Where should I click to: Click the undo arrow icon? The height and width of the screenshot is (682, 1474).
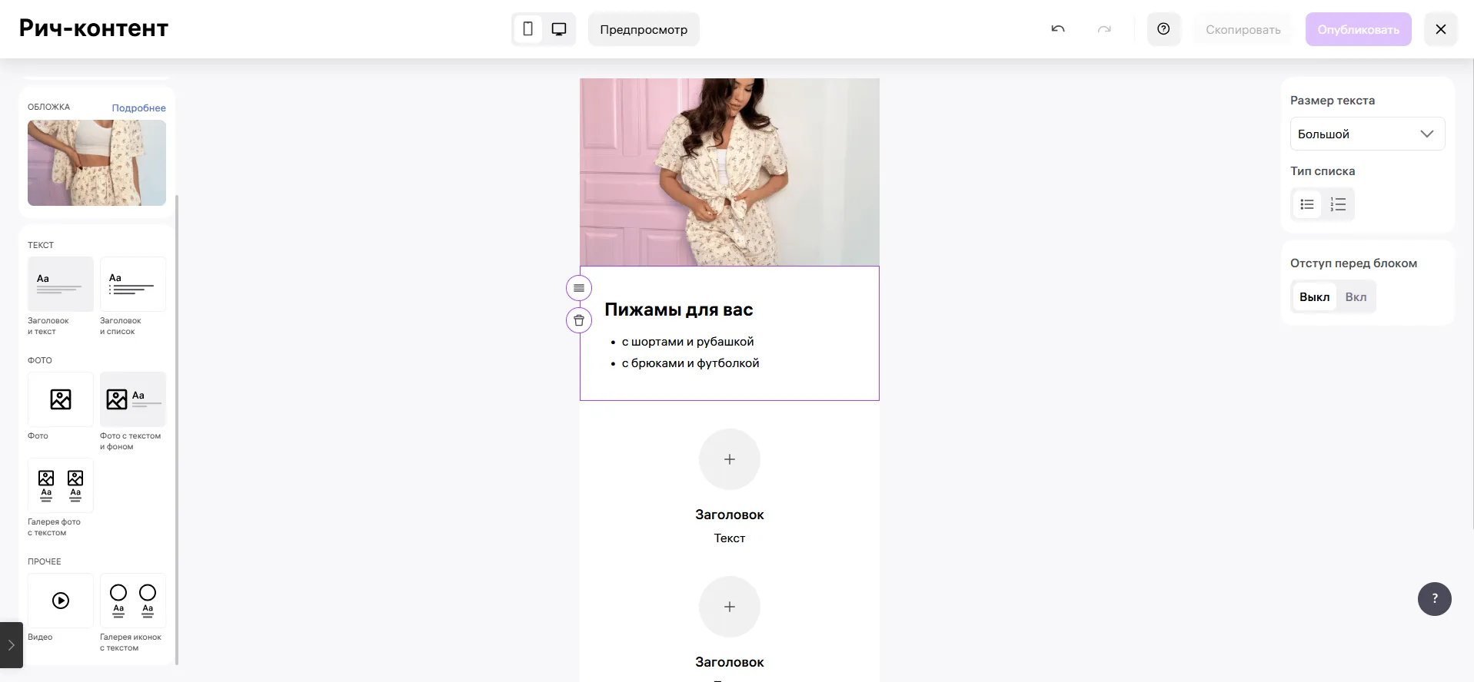1058,29
